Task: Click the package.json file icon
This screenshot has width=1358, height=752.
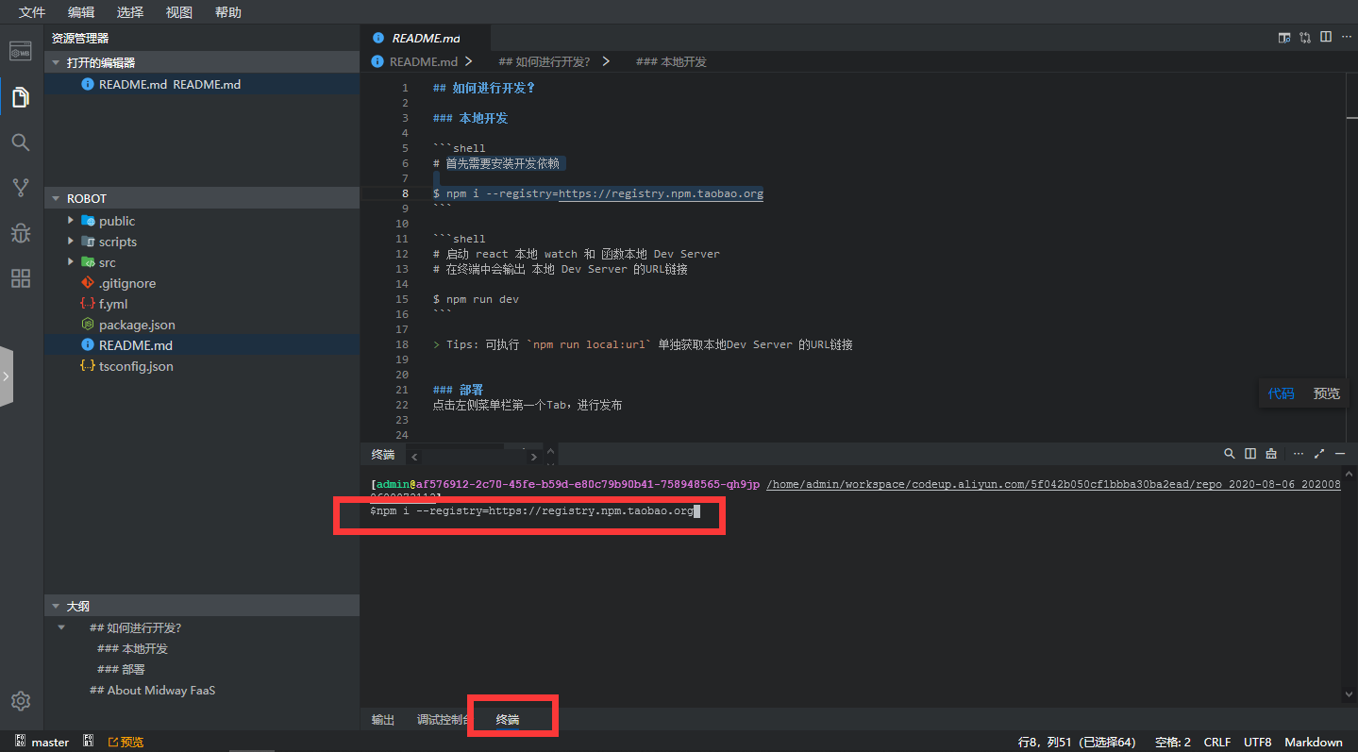Action: pyautogui.click(x=88, y=325)
